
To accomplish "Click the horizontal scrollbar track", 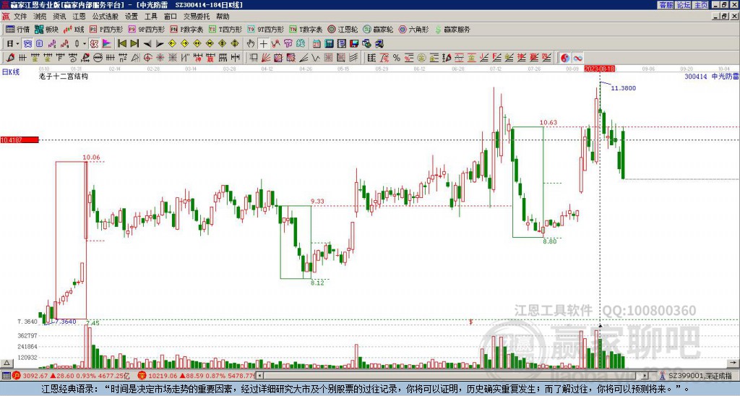I will point(452,376).
